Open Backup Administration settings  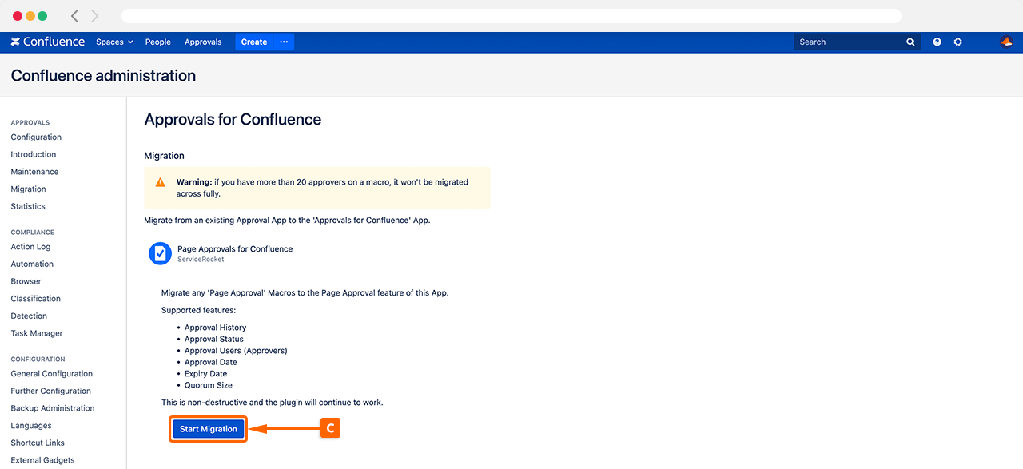pos(53,407)
